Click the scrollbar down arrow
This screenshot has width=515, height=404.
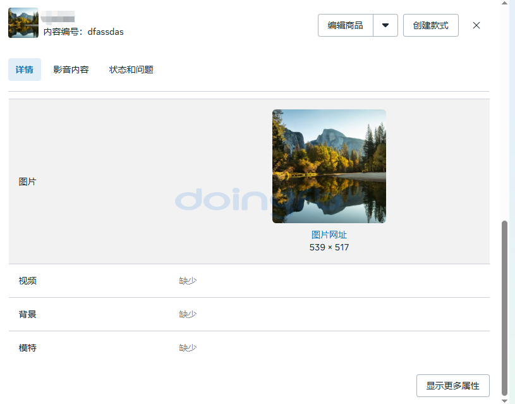[504, 400]
